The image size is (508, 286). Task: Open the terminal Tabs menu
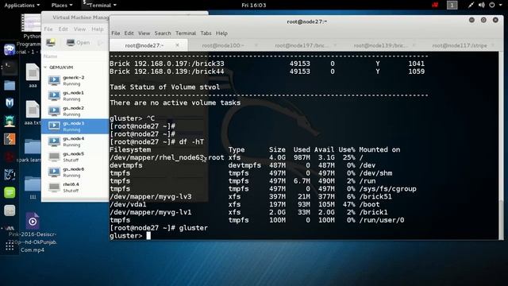pyautogui.click(x=206, y=33)
